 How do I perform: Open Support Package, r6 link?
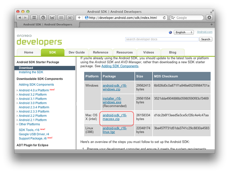tap(33, 138)
